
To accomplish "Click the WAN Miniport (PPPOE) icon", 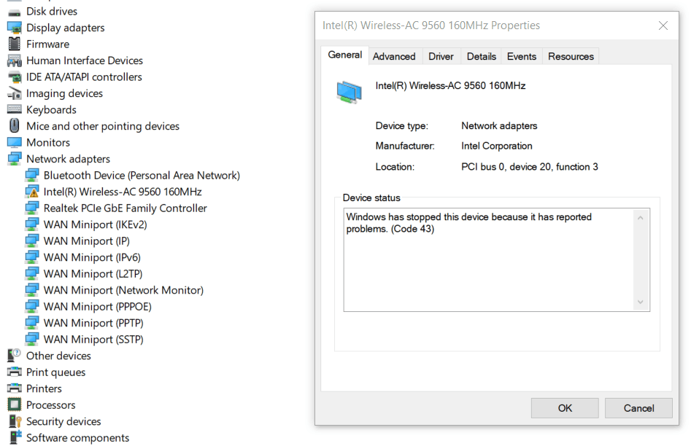I will click(x=31, y=306).
